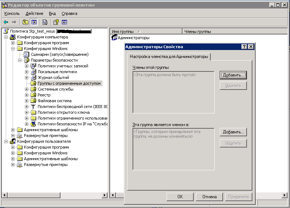Viewport: 290px width, 208px height.
Task: Expand the Локальные политики node
Action: (27, 72)
